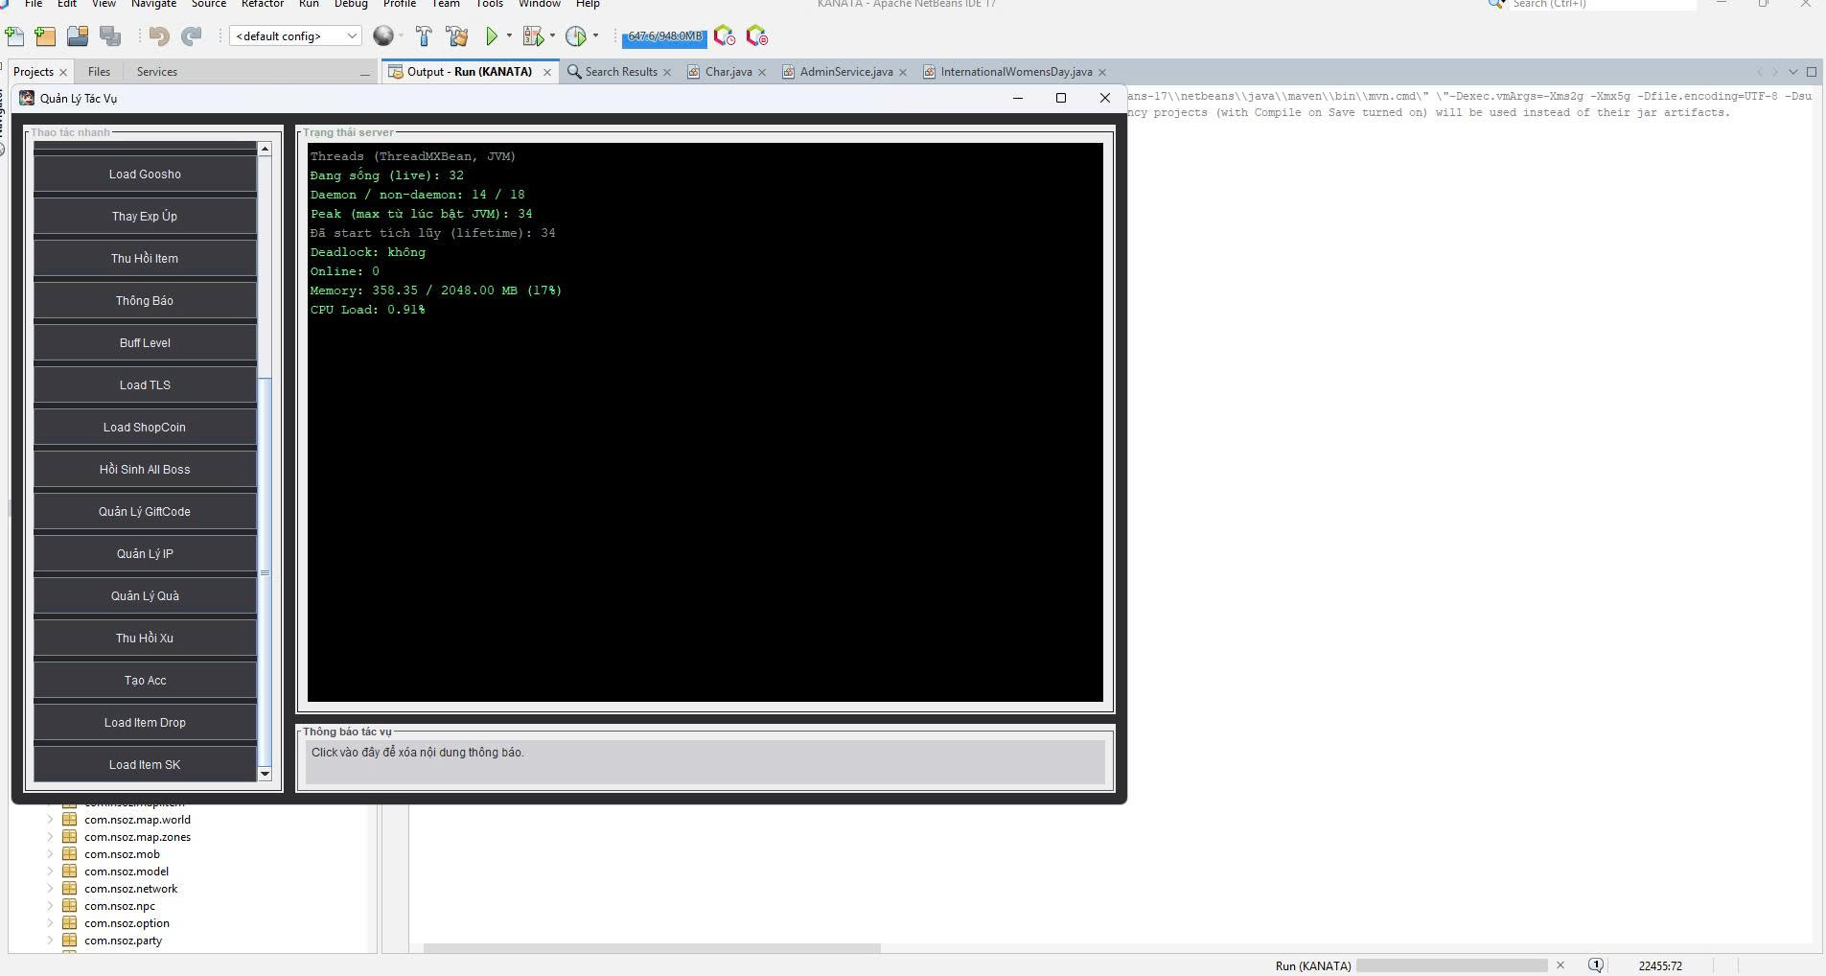Open the Refactor menu
The height and width of the screenshot is (976, 1826).
coord(262,4)
